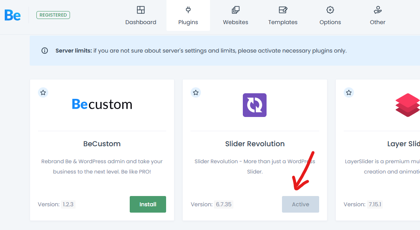Click the Other hand-person icon
This screenshot has width=420, height=230.
pyautogui.click(x=377, y=10)
